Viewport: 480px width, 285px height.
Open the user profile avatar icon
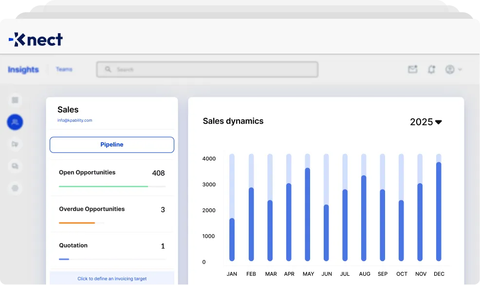[x=449, y=69]
